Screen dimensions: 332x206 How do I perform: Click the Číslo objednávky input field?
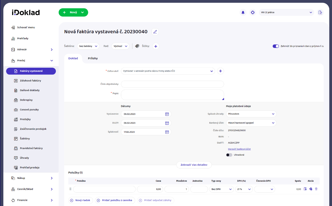[x=172, y=84]
